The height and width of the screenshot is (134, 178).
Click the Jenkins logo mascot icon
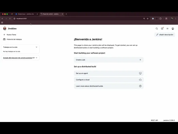click(x=5, y=28)
